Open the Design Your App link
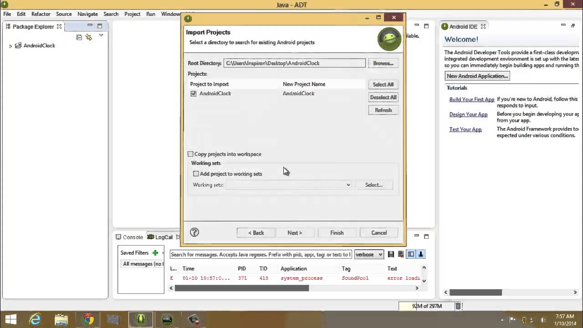Screen dimensions: 583x328 pyautogui.click(x=468, y=114)
